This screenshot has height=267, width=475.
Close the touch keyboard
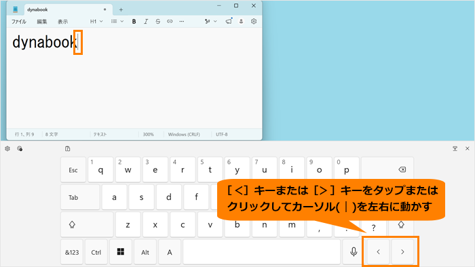(467, 148)
